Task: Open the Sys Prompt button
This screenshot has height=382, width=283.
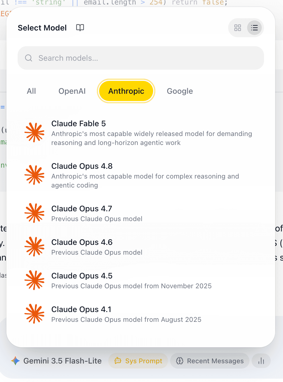Action: [138, 361]
